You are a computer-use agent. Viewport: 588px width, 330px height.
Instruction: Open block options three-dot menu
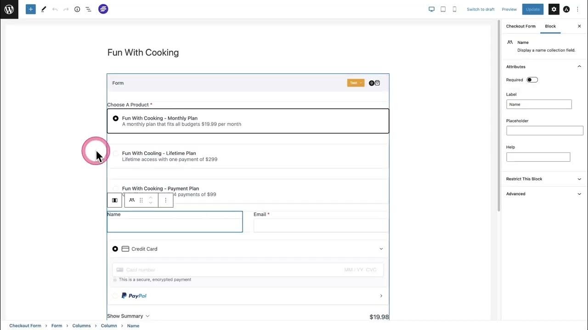pyautogui.click(x=166, y=200)
